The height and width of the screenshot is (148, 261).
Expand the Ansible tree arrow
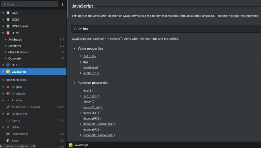pyautogui.click(x=3, y=100)
